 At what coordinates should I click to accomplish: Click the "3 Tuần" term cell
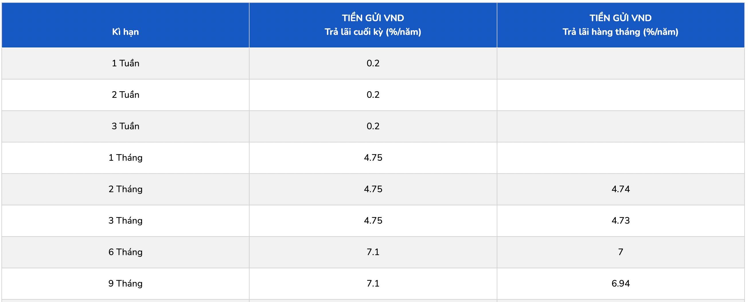tap(125, 126)
